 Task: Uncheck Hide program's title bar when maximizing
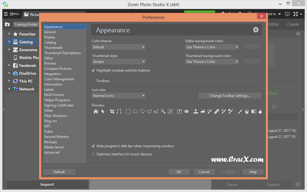pos(94,146)
